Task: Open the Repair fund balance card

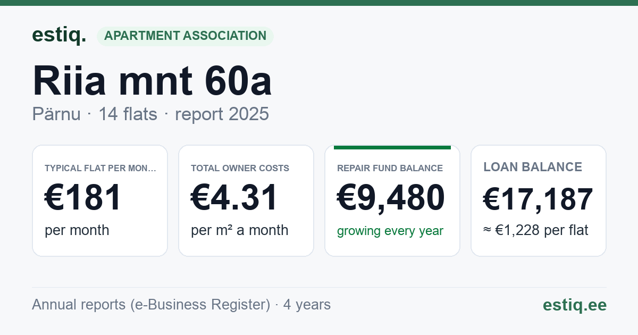Action: (392, 200)
